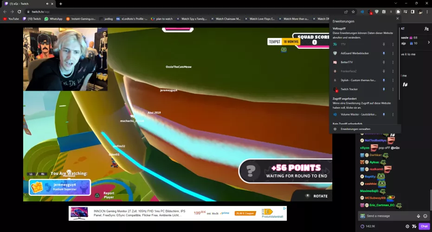
Task: Grant access to Volume Master extension
Action: pyautogui.click(x=355, y=114)
